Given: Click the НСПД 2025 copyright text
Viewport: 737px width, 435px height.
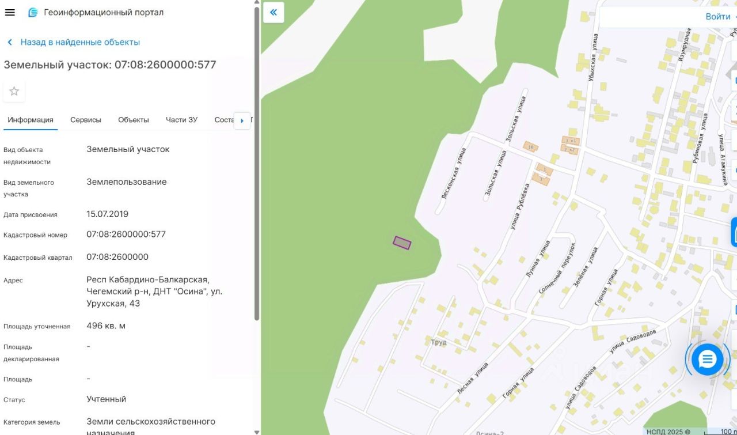Looking at the screenshot, I should pyautogui.click(x=668, y=431).
